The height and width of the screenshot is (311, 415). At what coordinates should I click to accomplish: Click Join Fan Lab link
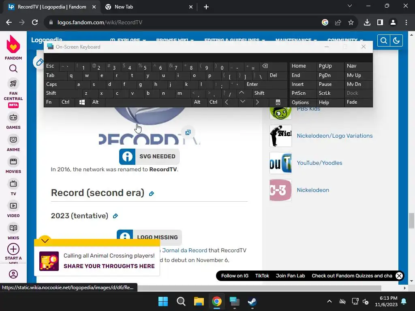click(x=290, y=276)
